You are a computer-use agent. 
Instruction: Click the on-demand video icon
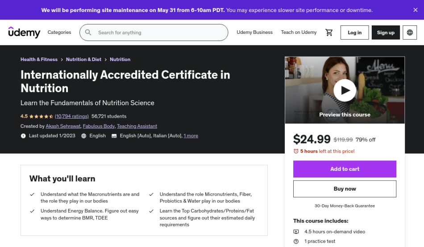pos(296,231)
